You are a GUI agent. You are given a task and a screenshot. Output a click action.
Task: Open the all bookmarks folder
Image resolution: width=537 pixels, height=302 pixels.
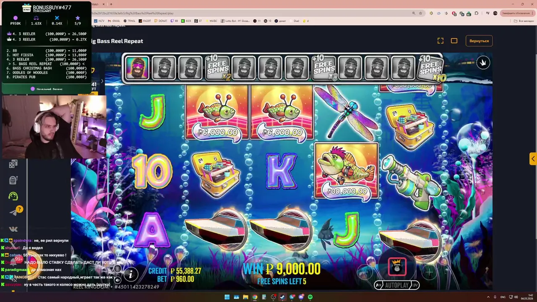click(x=524, y=21)
